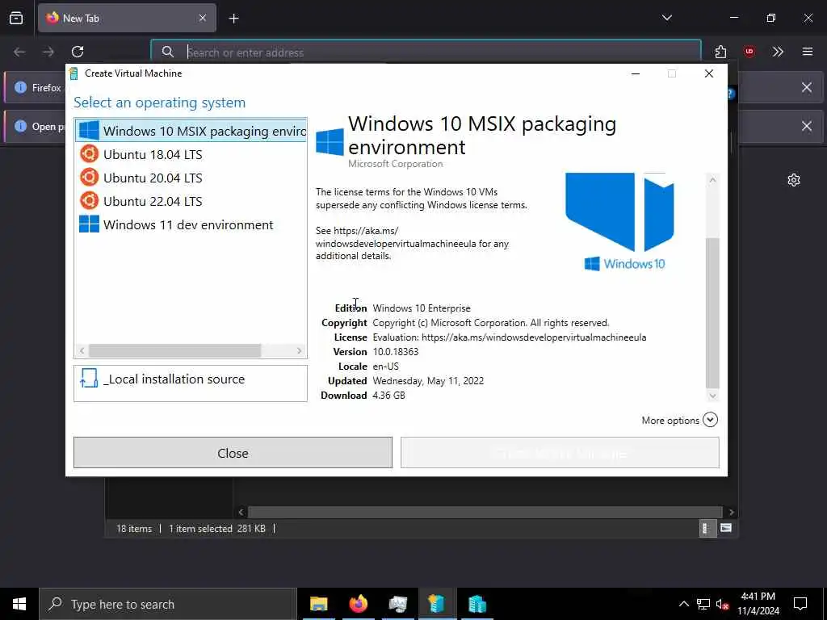
Task: Click the Create Virtual Machine title bar icon
Action: 73,73
